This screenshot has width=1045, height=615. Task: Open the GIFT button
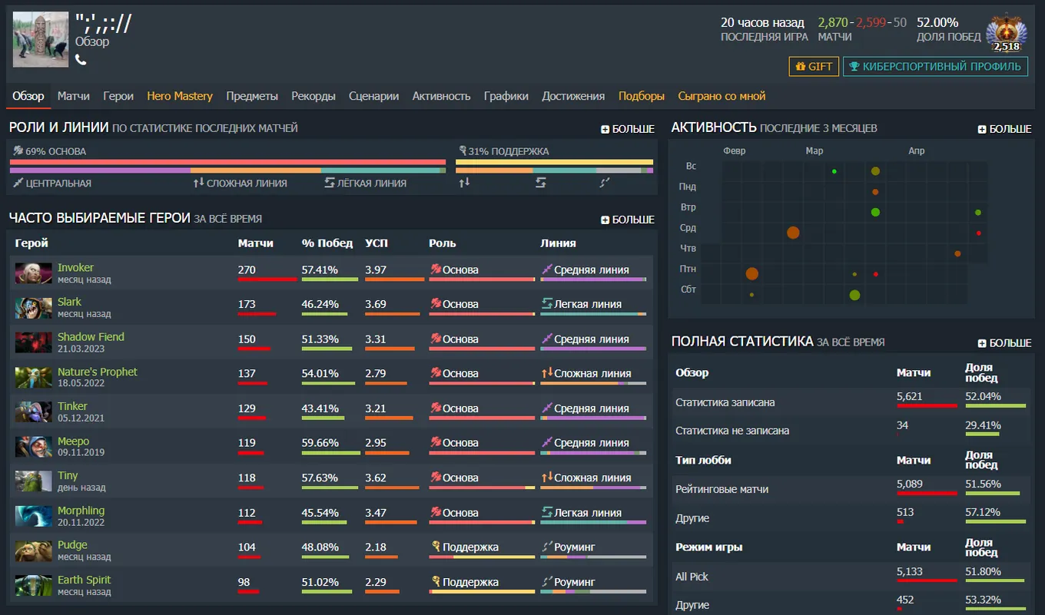(814, 67)
